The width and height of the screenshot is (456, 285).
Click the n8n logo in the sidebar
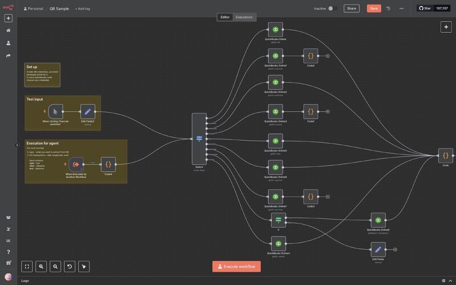[8, 7]
